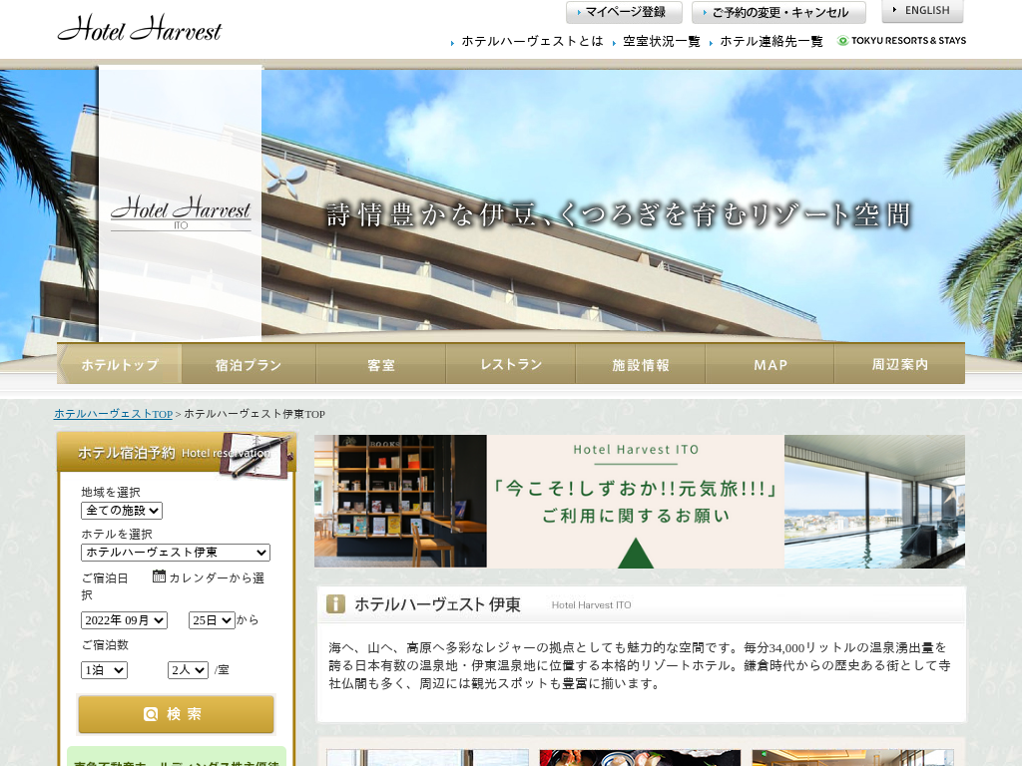Click the ホテル宿泊予約 Hotel reservation header

click(x=176, y=453)
